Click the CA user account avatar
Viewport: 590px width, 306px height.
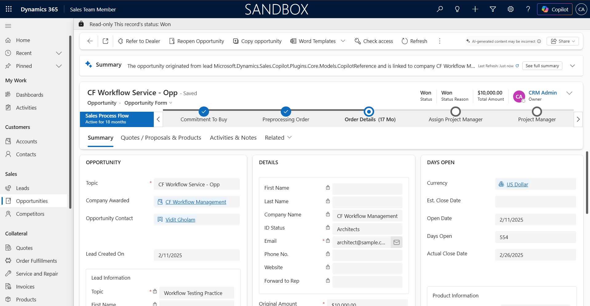[x=581, y=9]
